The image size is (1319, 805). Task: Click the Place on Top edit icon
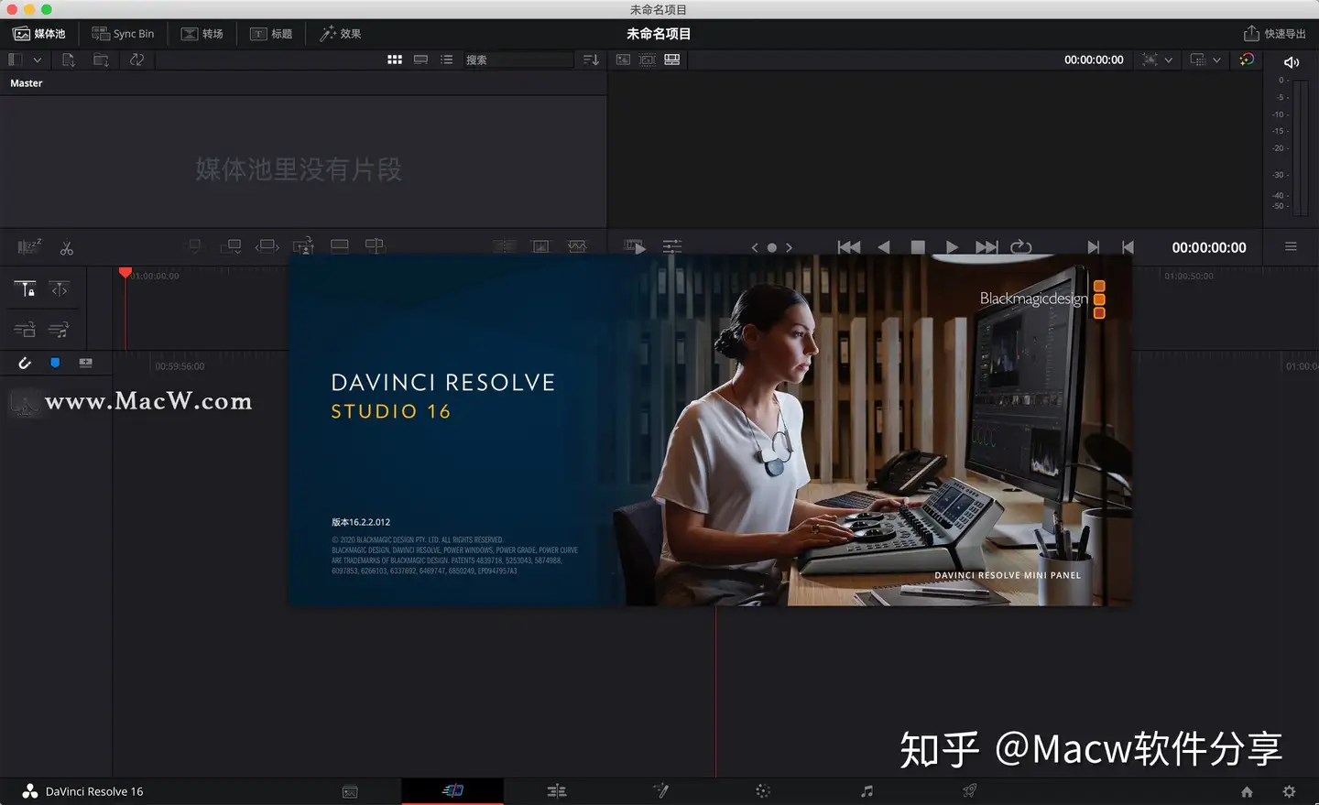339,246
